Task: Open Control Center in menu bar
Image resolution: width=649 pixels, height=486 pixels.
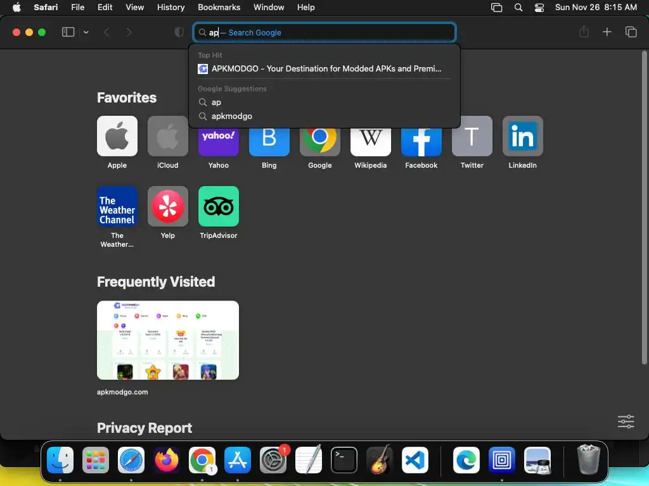Action: coord(539,8)
